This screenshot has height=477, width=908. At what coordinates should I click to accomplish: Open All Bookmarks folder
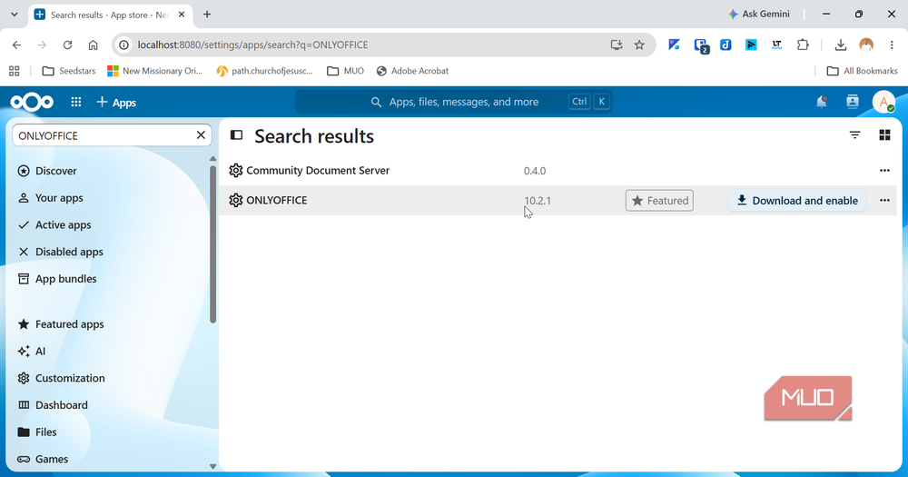pyautogui.click(x=862, y=71)
